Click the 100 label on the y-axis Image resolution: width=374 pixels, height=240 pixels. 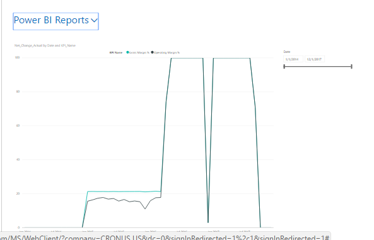click(17, 57)
